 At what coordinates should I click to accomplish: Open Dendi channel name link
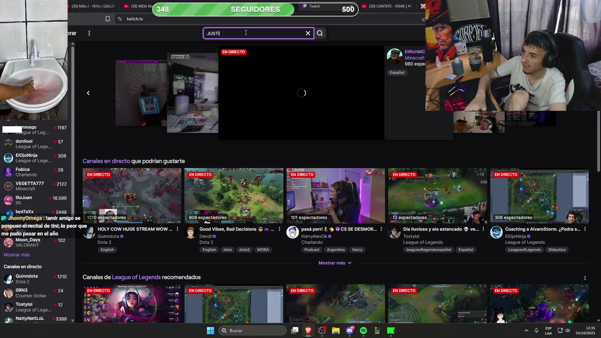click(206, 236)
